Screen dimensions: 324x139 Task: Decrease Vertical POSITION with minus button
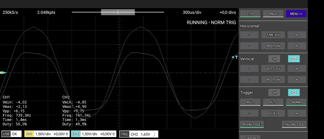pyautogui.click(x=249, y=80)
